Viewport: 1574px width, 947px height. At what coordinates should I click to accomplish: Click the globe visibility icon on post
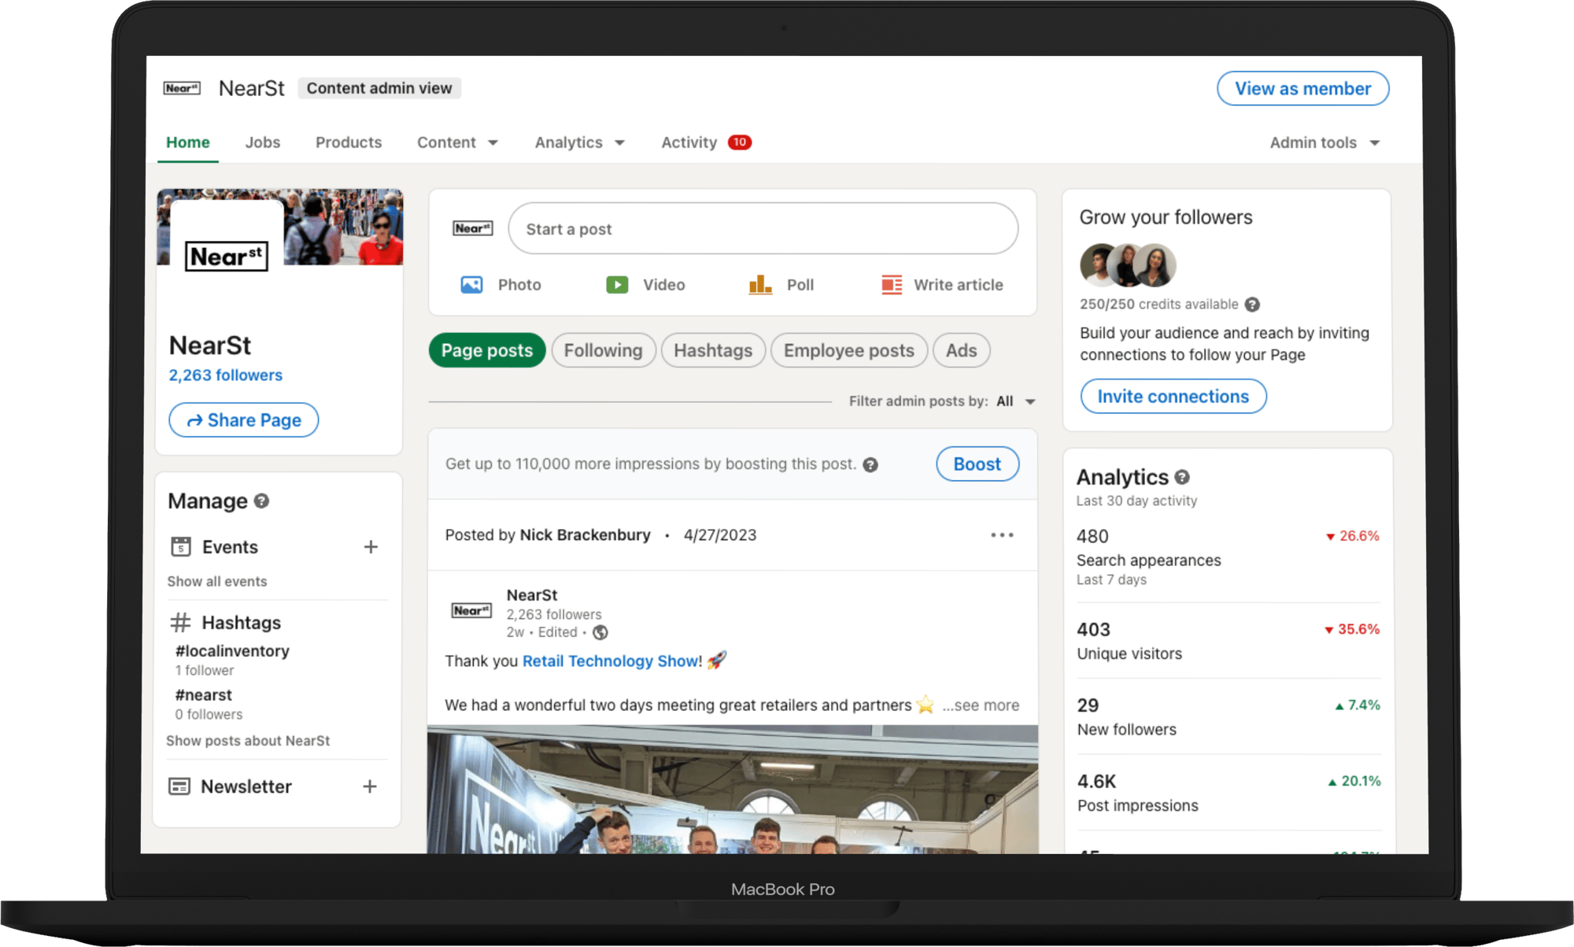600,632
